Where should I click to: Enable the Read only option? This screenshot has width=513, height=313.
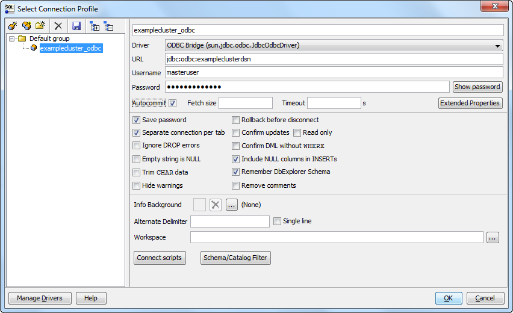pyautogui.click(x=297, y=133)
